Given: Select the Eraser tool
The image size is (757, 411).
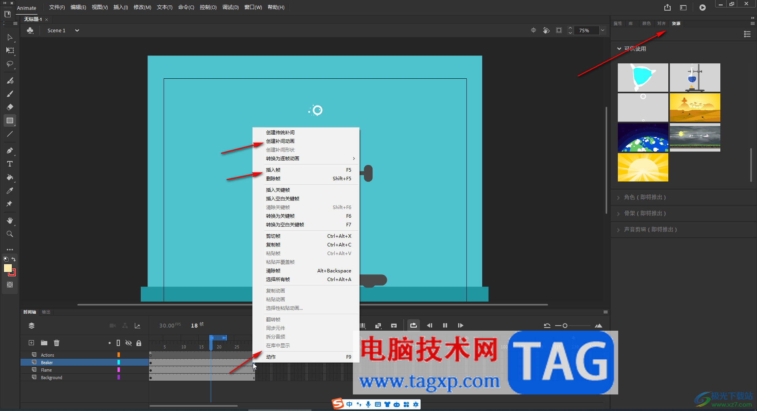Looking at the screenshot, I should [x=10, y=107].
